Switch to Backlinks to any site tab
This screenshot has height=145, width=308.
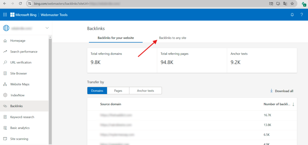click(174, 38)
